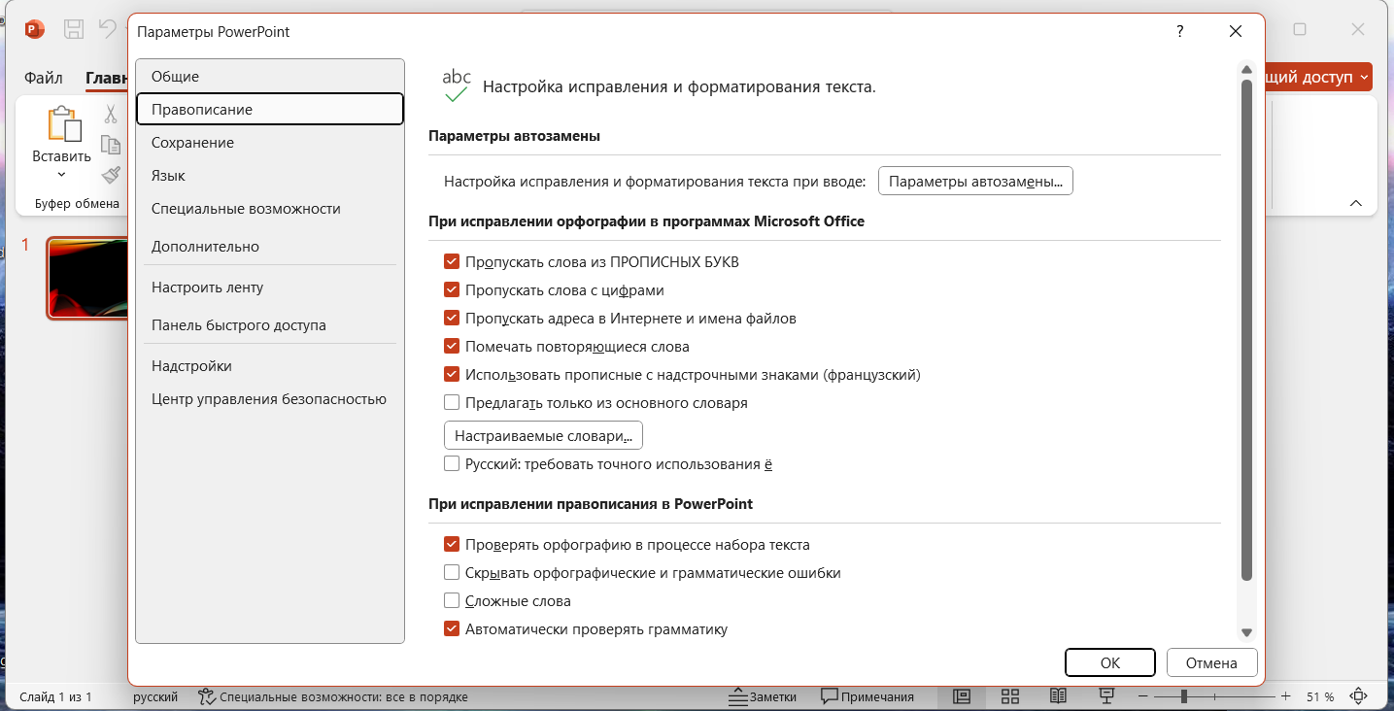Viewport: 1394px width, 711px height.
Task: Click the help question mark in the dialog
Action: 1180,31
